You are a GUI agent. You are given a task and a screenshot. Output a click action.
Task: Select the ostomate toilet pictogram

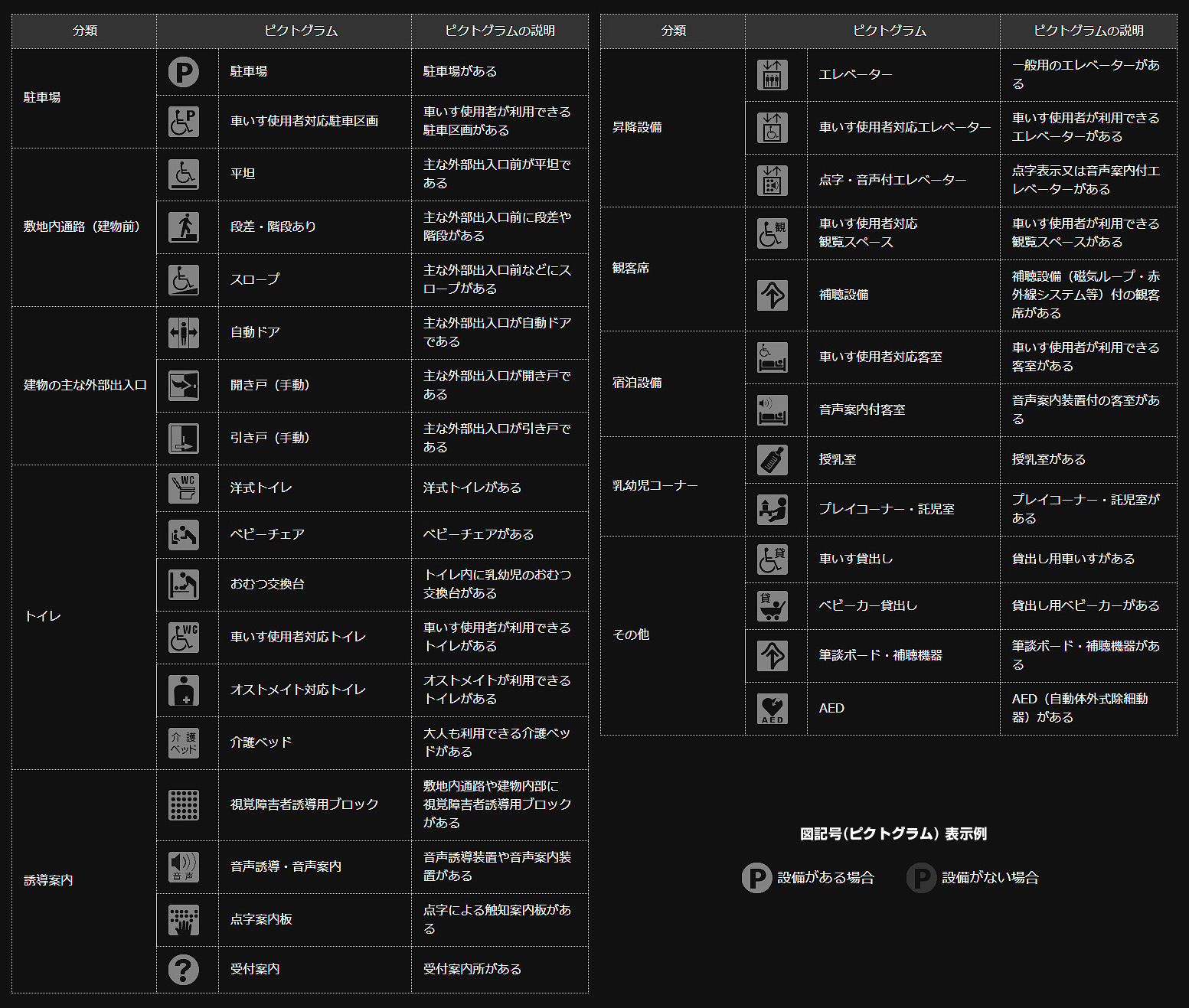[184, 690]
